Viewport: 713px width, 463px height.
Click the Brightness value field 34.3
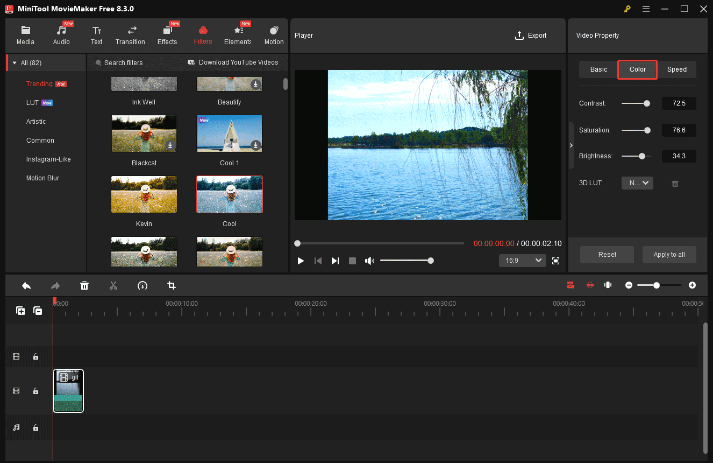click(x=679, y=156)
